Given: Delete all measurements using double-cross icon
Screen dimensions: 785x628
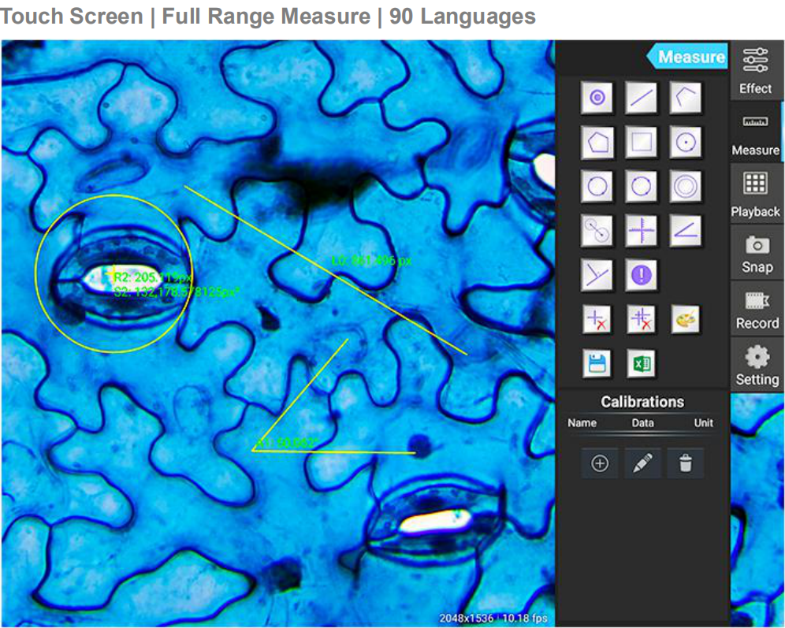Looking at the screenshot, I should (641, 319).
